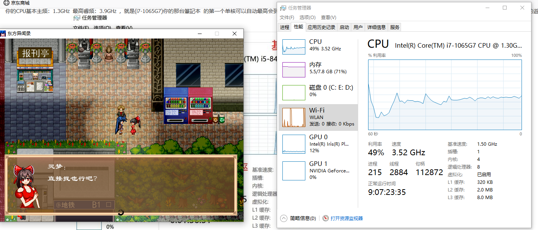Open the 文件(F) menu
The image size is (538, 230).
(287, 18)
